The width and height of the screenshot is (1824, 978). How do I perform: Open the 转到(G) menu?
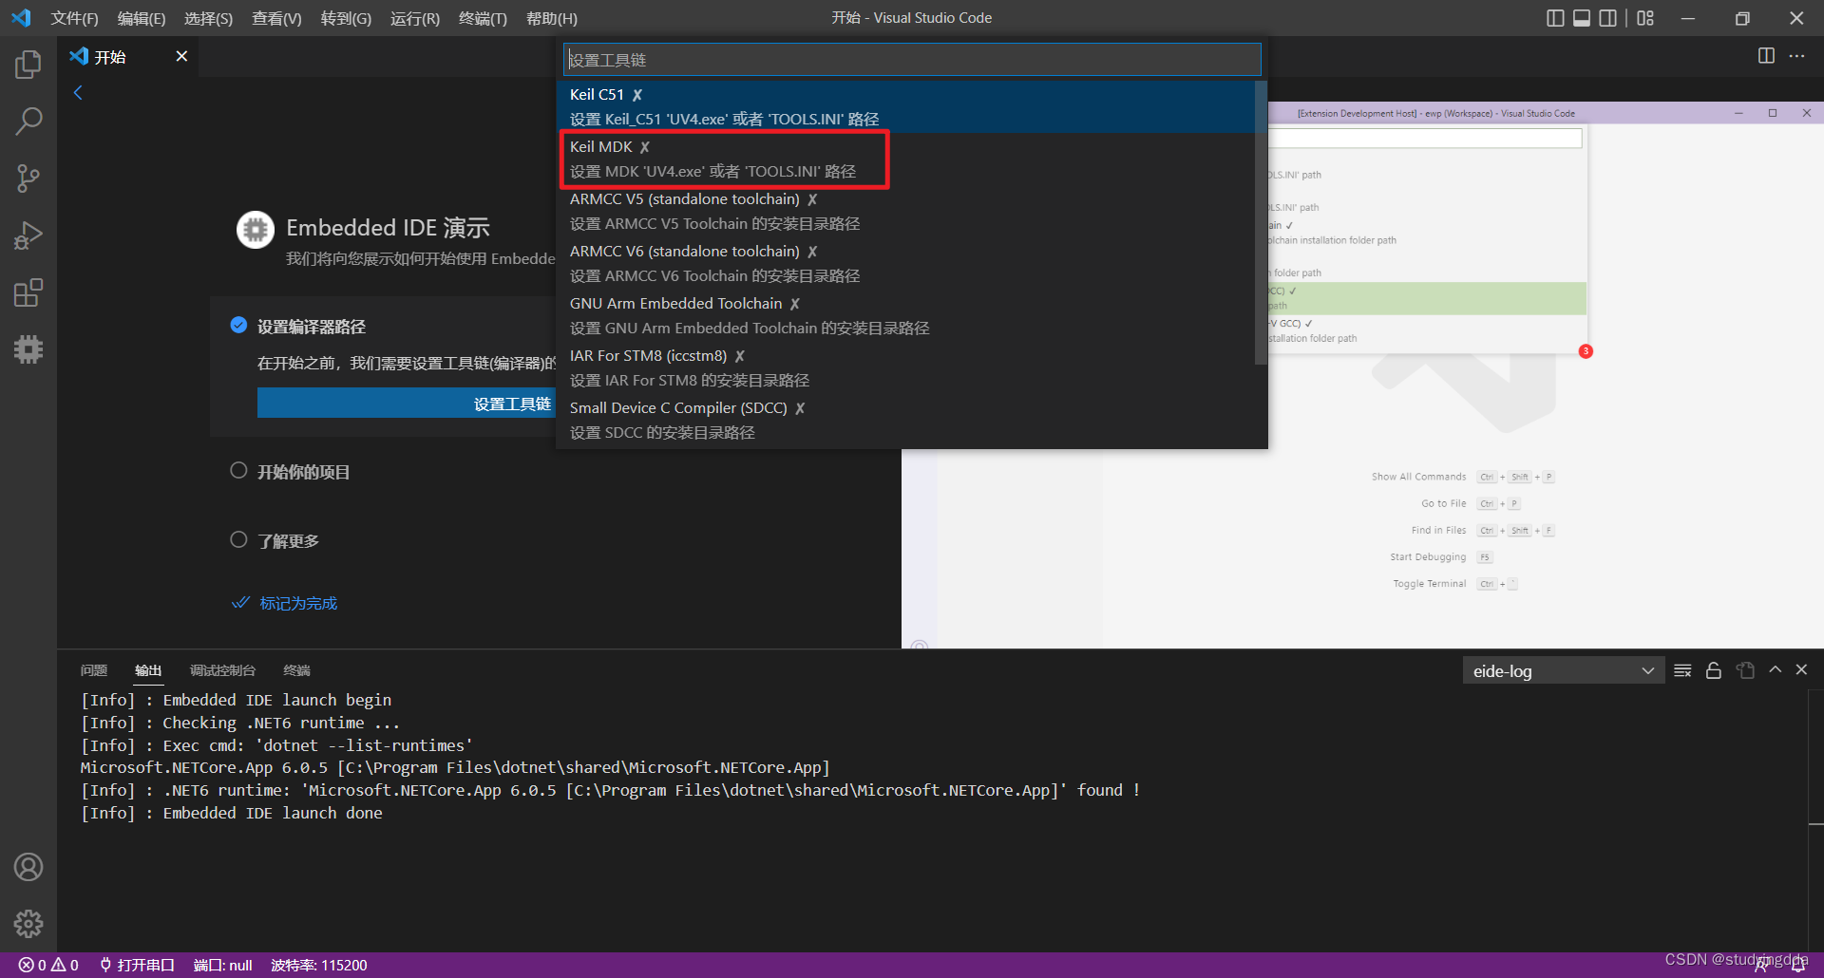click(x=346, y=18)
